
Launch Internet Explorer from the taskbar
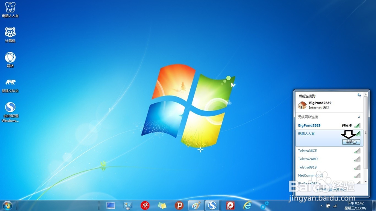247,205
